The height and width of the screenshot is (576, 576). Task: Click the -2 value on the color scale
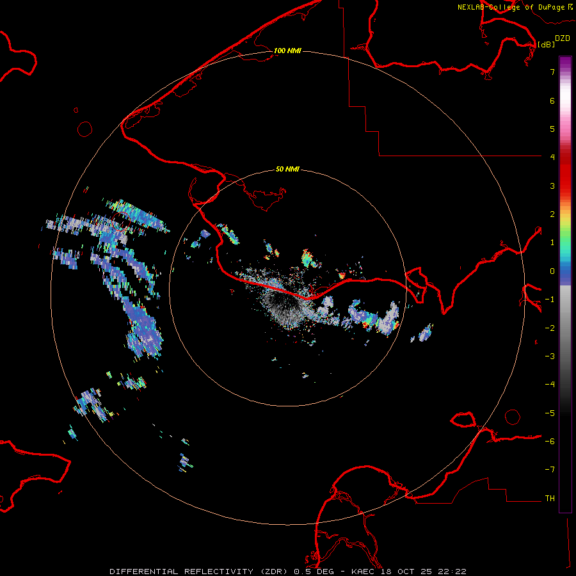pos(550,328)
